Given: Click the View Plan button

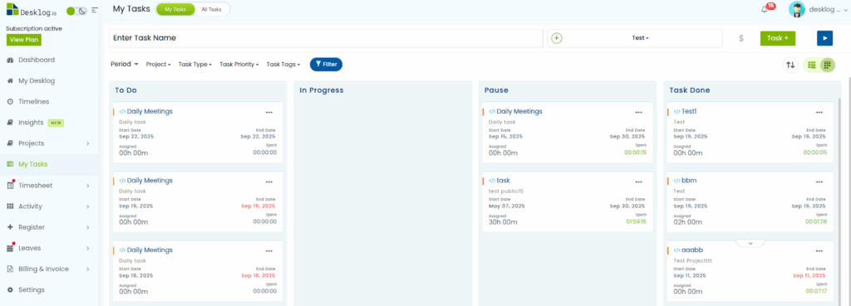Looking at the screenshot, I should [x=24, y=40].
